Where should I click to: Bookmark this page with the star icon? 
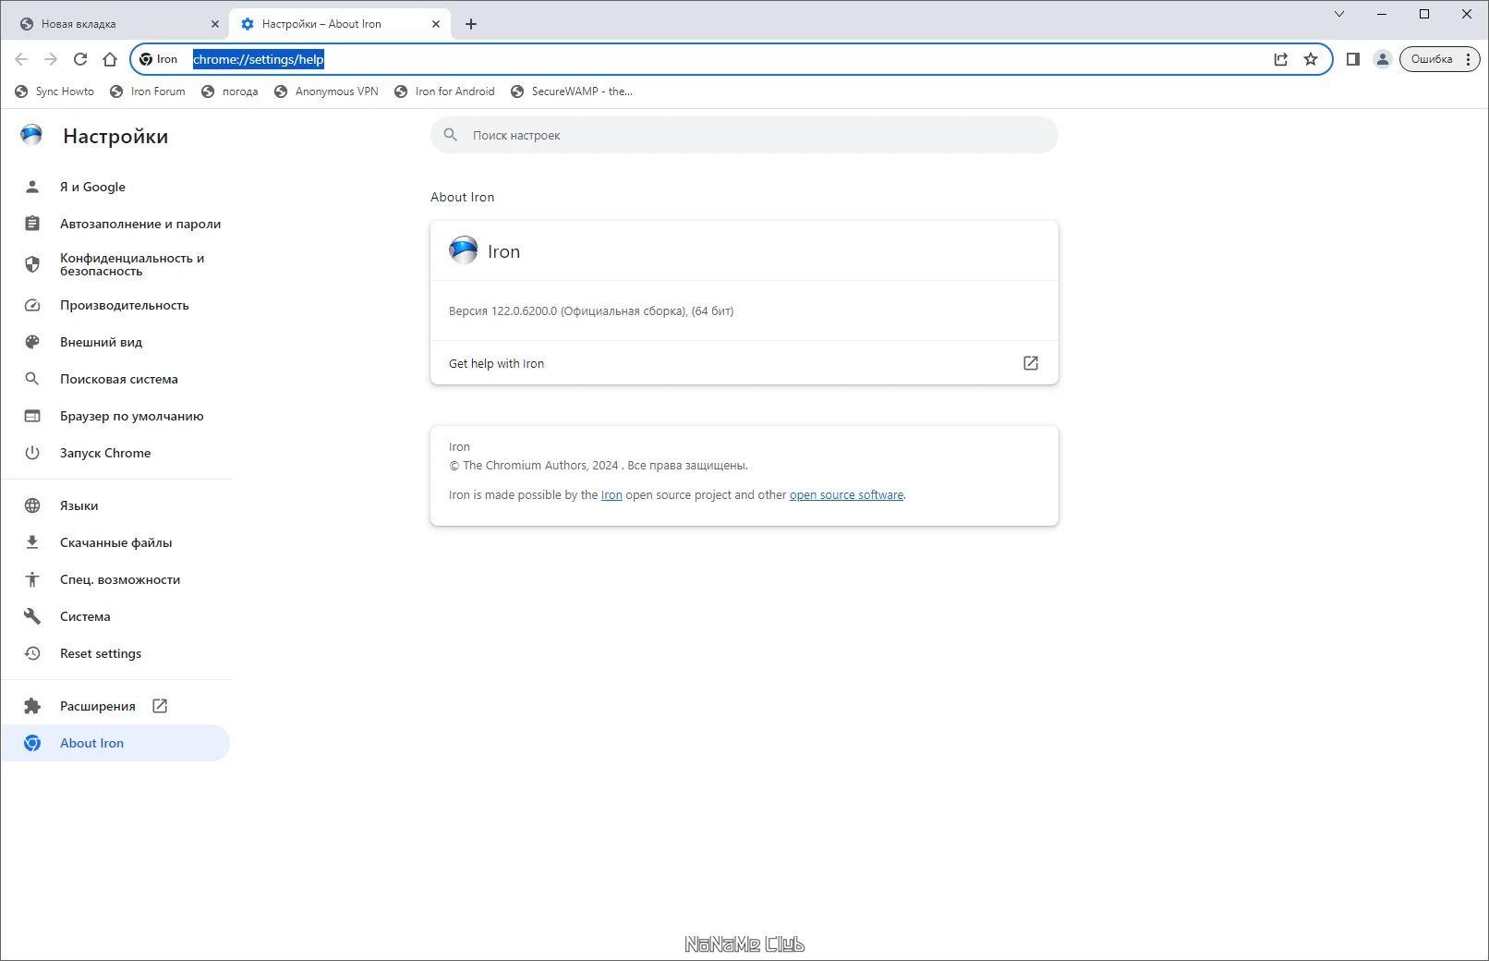point(1310,59)
